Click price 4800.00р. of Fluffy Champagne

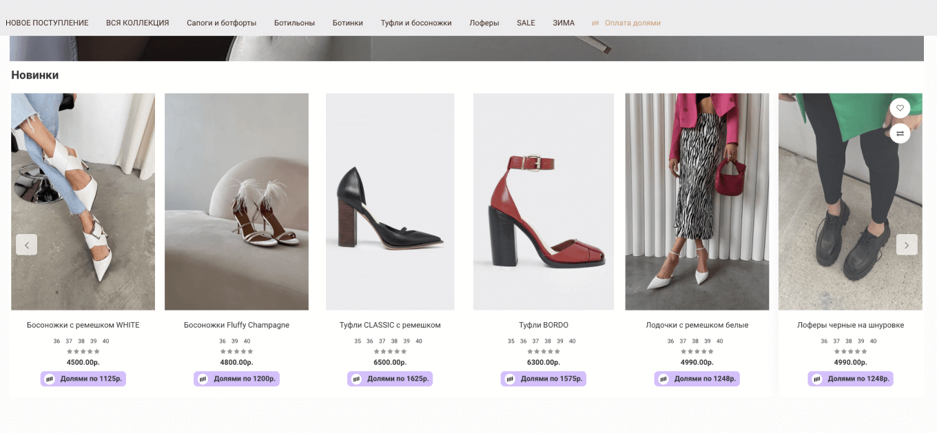(236, 362)
